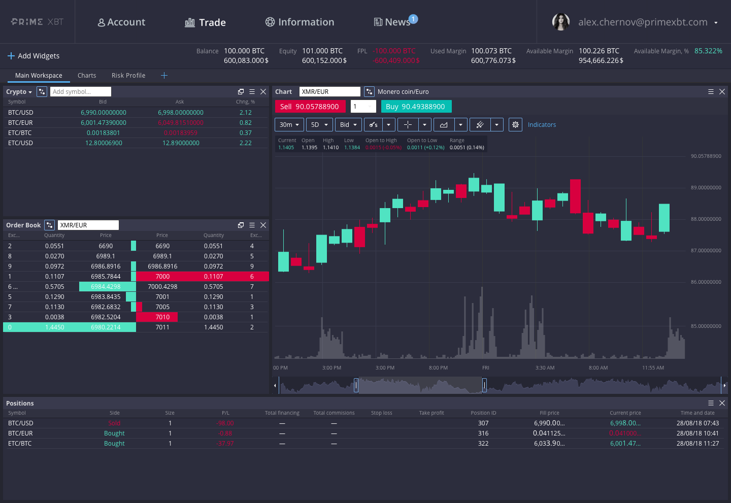Viewport: 731px width, 503px height.
Task: Open the 5D range dropdown
Action: (x=319, y=125)
